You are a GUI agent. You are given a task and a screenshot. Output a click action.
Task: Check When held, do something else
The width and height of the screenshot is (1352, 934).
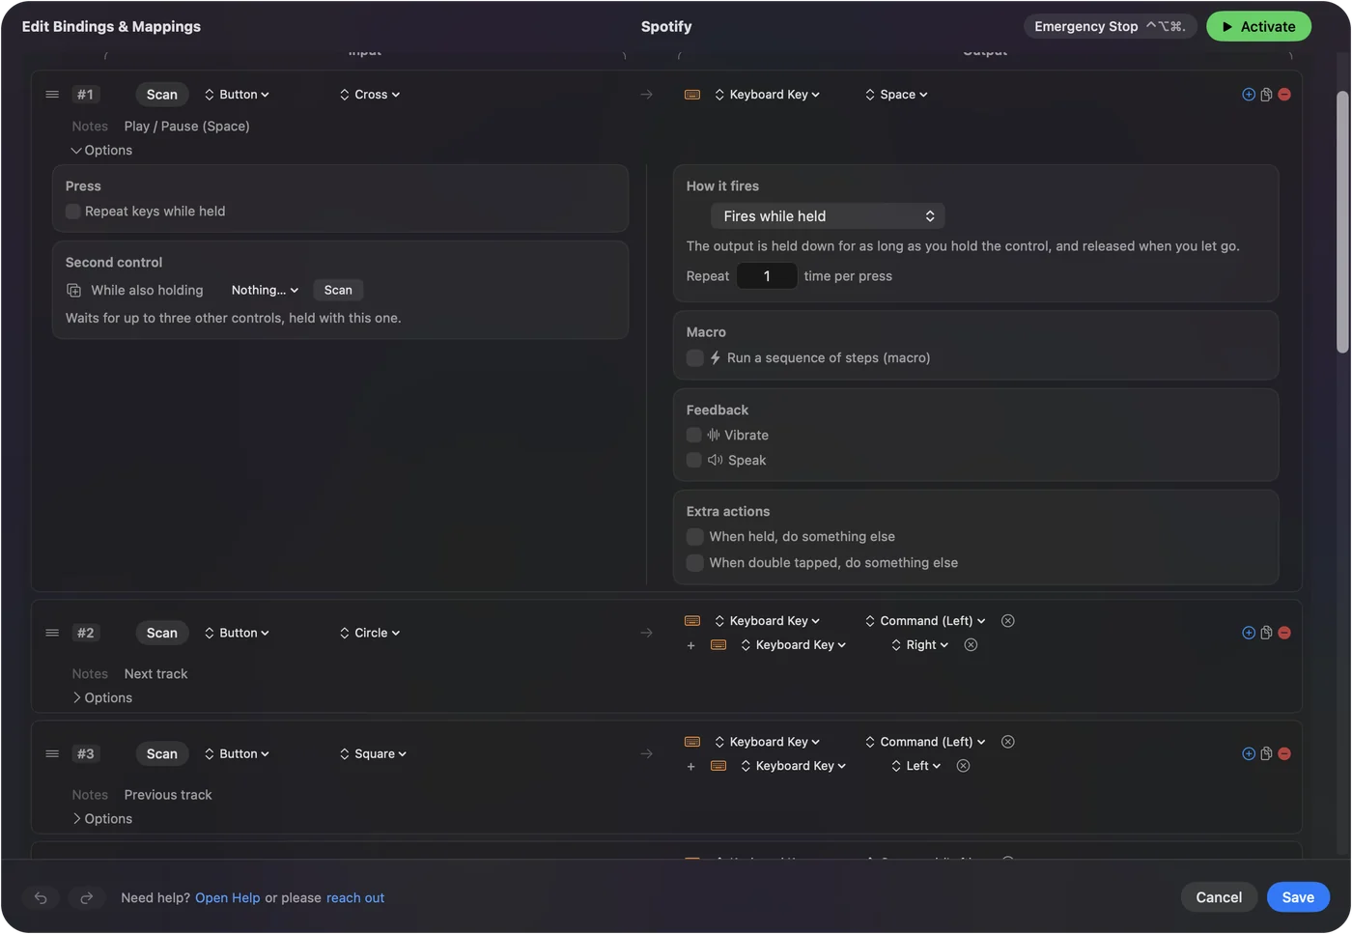(x=694, y=537)
